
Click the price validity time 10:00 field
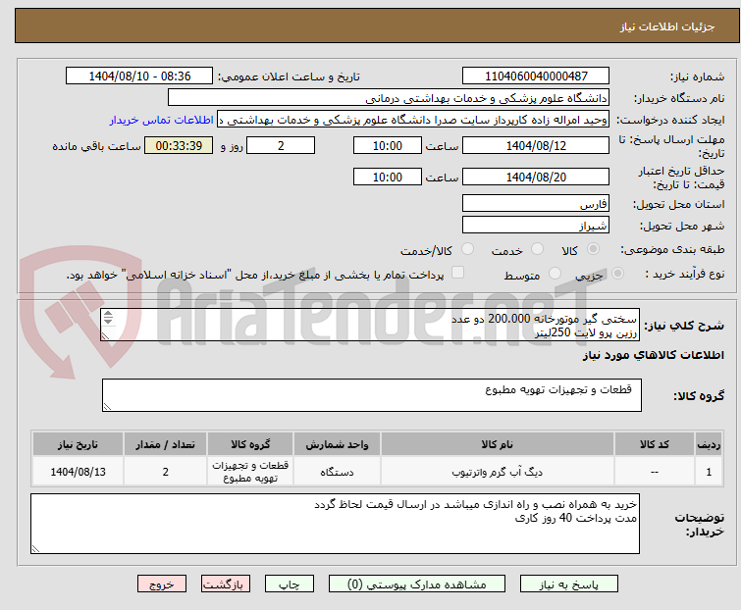click(x=387, y=177)
